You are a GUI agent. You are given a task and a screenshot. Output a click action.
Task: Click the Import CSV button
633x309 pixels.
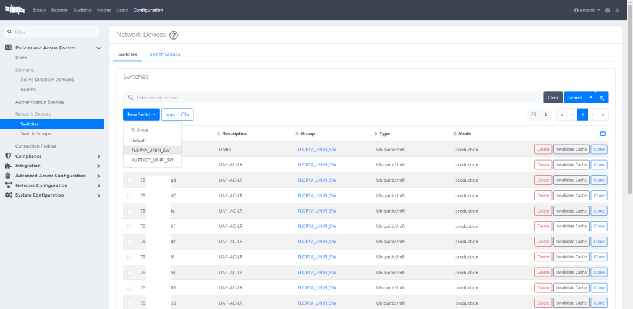[x=177, y=114]
